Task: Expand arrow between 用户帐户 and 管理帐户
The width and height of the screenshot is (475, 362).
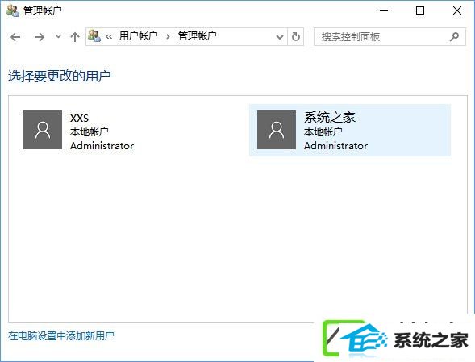Action: [168, 37]
